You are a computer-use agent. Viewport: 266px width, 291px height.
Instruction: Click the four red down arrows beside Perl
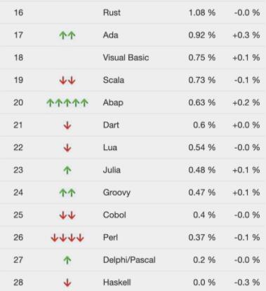67,238
